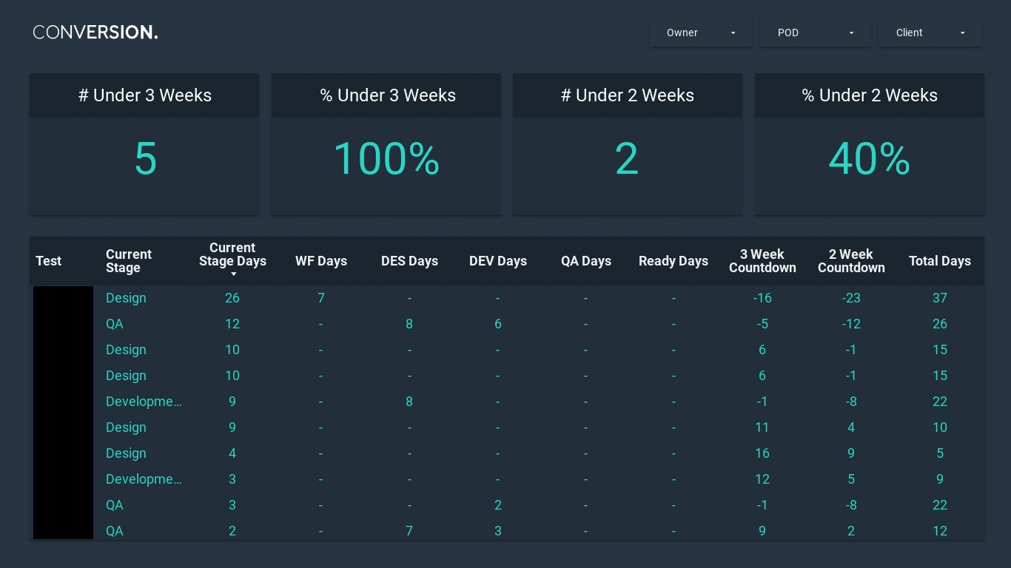Select the Total Days cell showing 37
This screenshot has width=1011, height=568.
pos(939,298)
